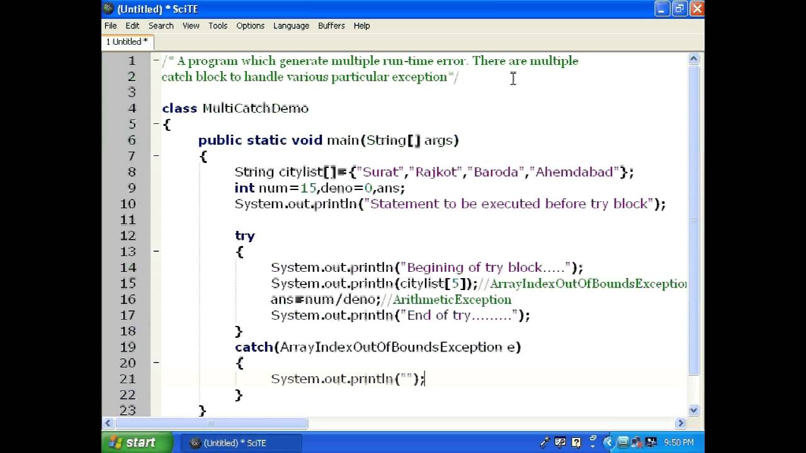
Task: Click the string "Surat" on line 8
Action: coord(382,172)
